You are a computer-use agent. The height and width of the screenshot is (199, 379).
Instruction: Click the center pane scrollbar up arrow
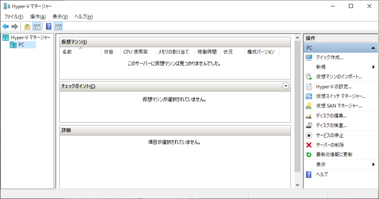(298, 38)
